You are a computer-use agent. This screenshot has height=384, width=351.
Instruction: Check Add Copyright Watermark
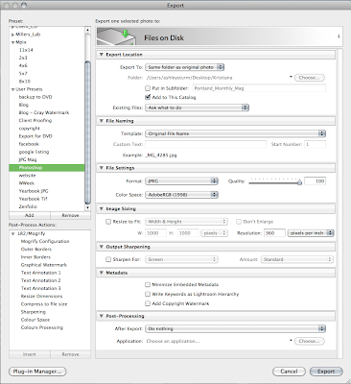148,303
